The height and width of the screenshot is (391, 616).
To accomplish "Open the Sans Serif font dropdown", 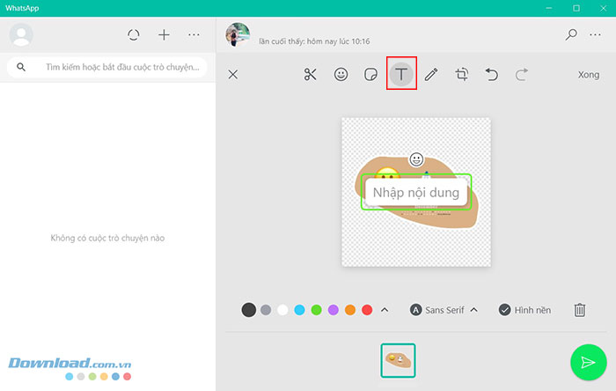I will (x=444, y=310).
